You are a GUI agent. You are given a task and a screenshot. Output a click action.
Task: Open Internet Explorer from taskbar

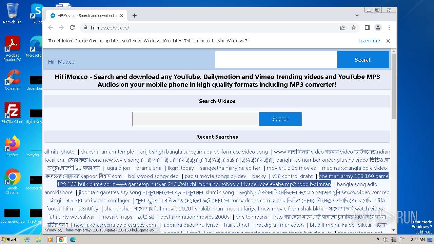tap(27, 240)
